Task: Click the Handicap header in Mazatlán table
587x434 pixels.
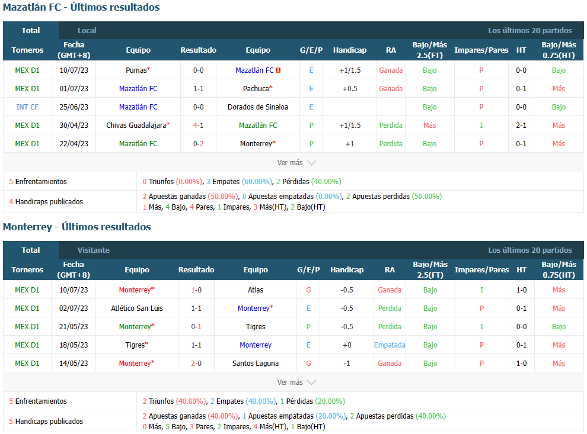Action: click(350, 50)
